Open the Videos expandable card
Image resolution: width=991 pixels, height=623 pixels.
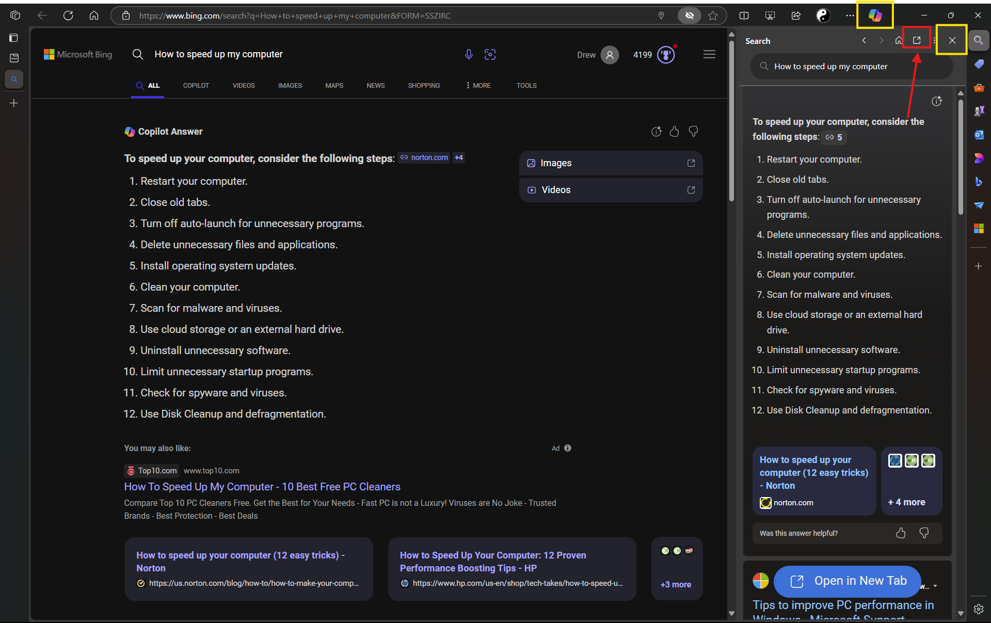(x=611, y=190)
